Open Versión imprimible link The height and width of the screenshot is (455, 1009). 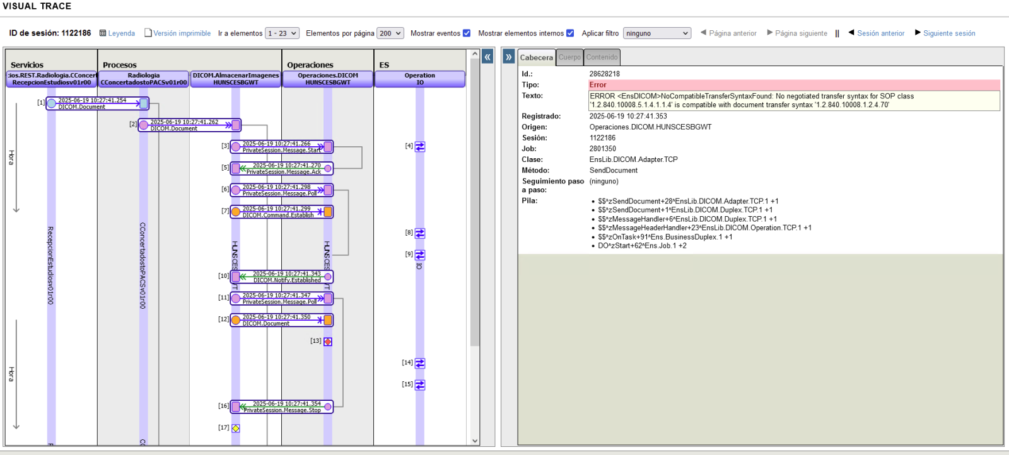pyautogui.click(x=182, y=33)
